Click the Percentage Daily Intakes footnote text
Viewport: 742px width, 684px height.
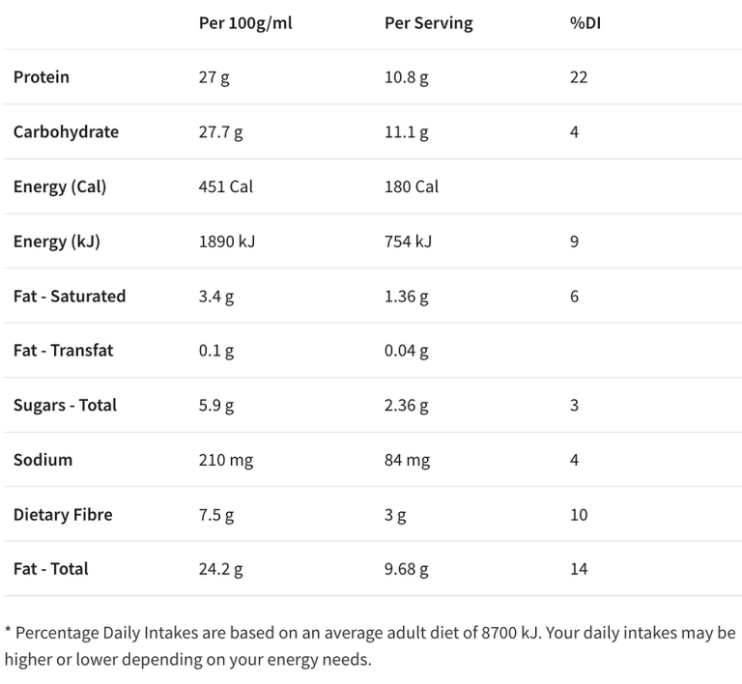370,646
